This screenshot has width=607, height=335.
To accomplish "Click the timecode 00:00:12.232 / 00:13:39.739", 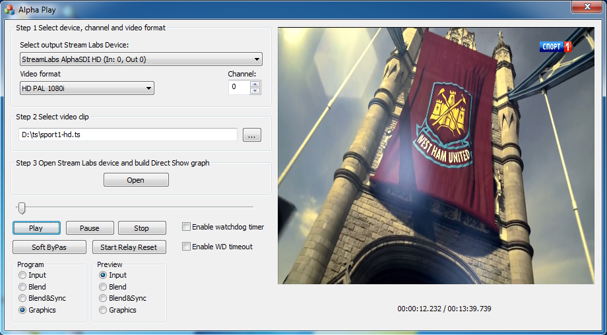I will click(x=444, y=309).
